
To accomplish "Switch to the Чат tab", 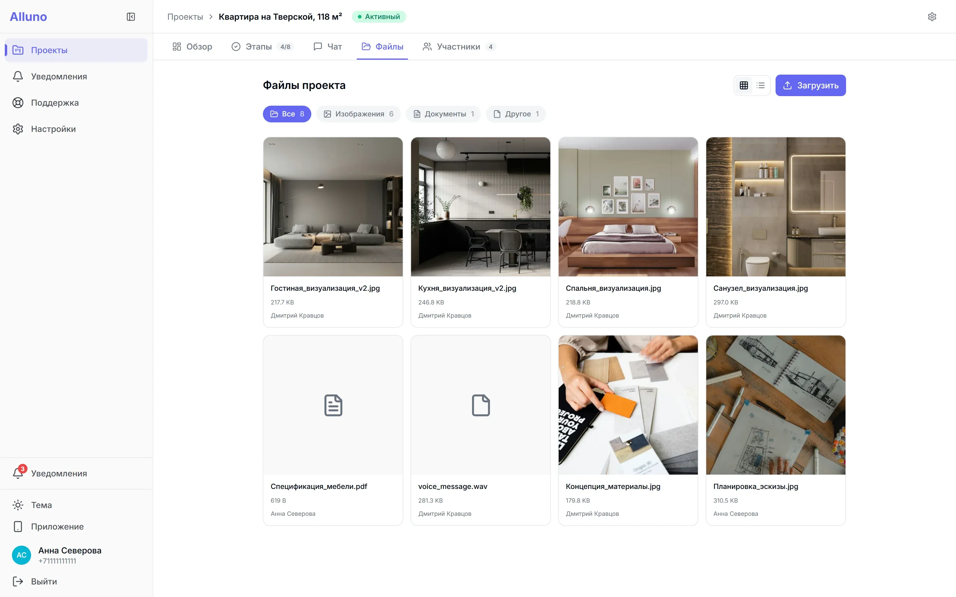I will [x=327, y=47].
